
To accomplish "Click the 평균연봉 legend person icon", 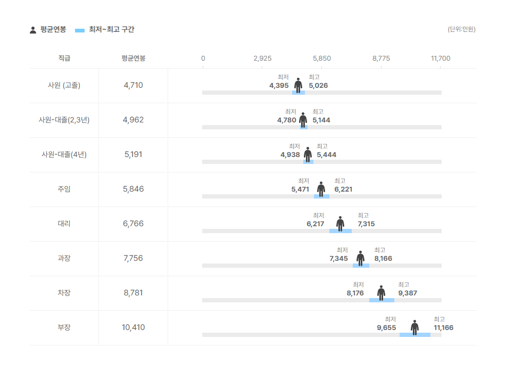I will 33,30.
